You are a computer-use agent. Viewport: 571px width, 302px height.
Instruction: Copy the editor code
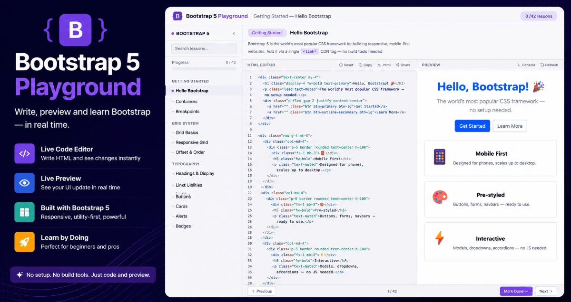tap(365, 65)
